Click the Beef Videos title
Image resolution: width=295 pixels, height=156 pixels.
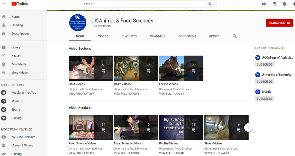pyautogui.click(x=77, y=84)
